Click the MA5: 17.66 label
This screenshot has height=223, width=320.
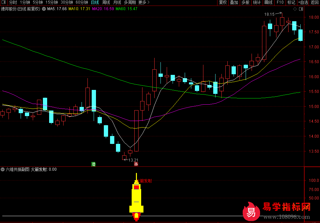coord(57,9)
